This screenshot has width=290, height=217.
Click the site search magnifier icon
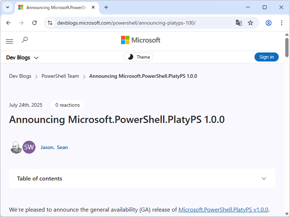(x=25, y=40)
